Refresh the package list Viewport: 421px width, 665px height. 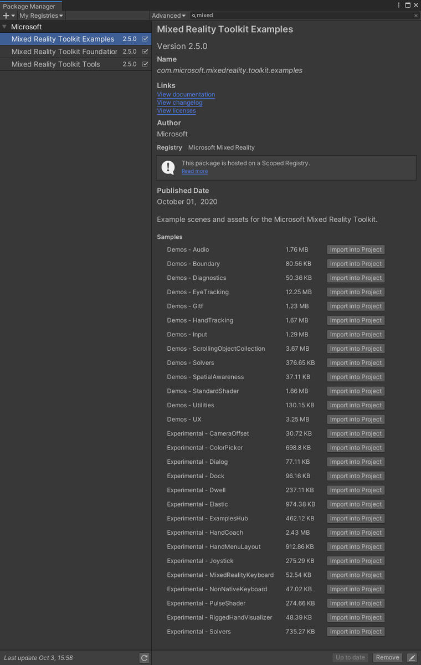tap(145, 658)
